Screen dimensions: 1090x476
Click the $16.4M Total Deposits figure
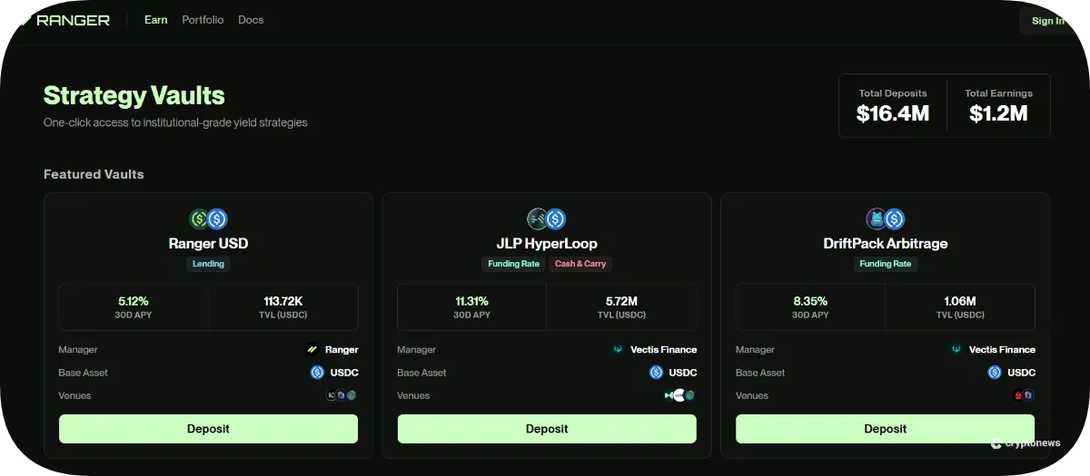(x=893, y=113)
